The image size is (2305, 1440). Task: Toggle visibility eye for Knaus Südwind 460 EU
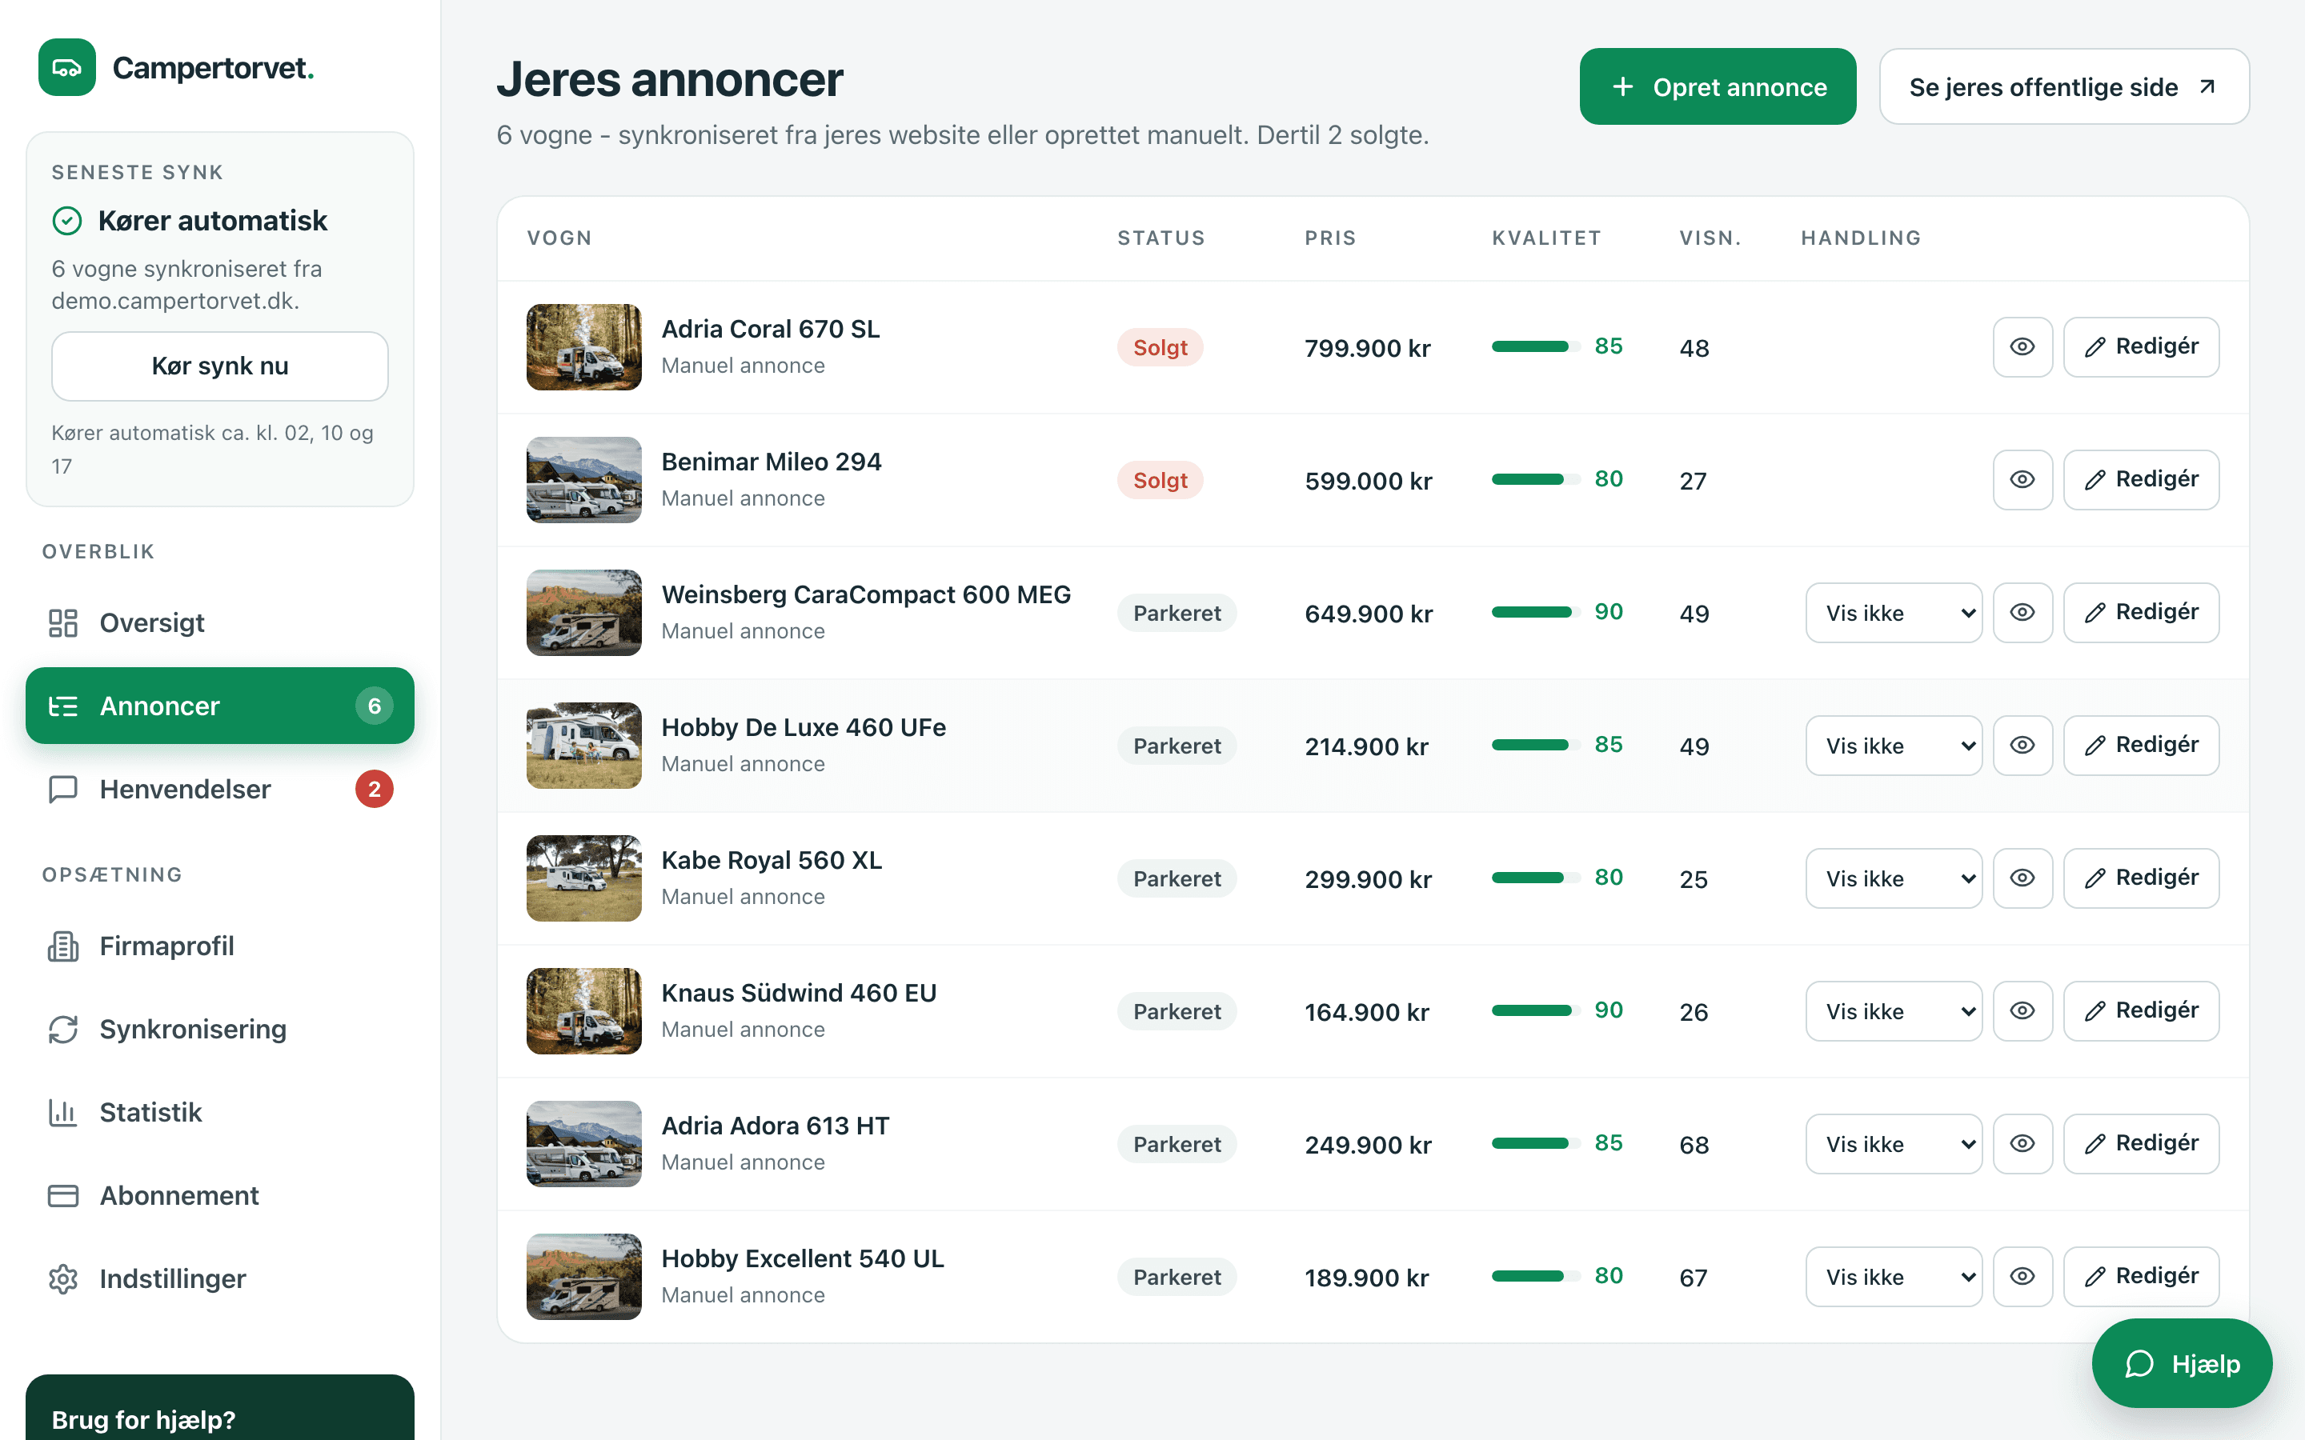click(2022, 1011)
